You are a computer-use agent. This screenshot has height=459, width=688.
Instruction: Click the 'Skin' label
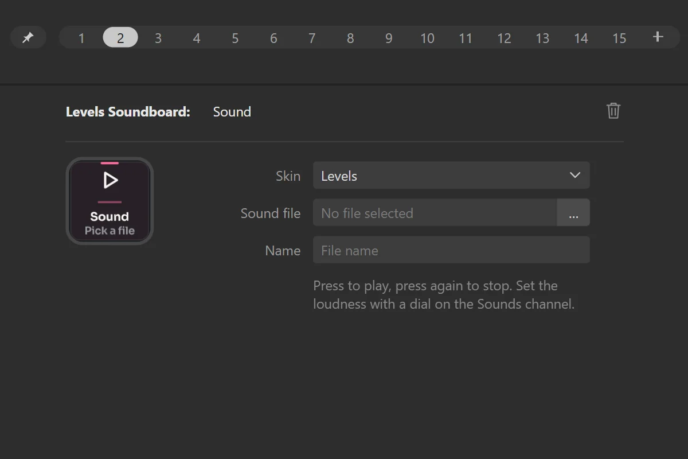pyautogui.click(x=288, y=176)
